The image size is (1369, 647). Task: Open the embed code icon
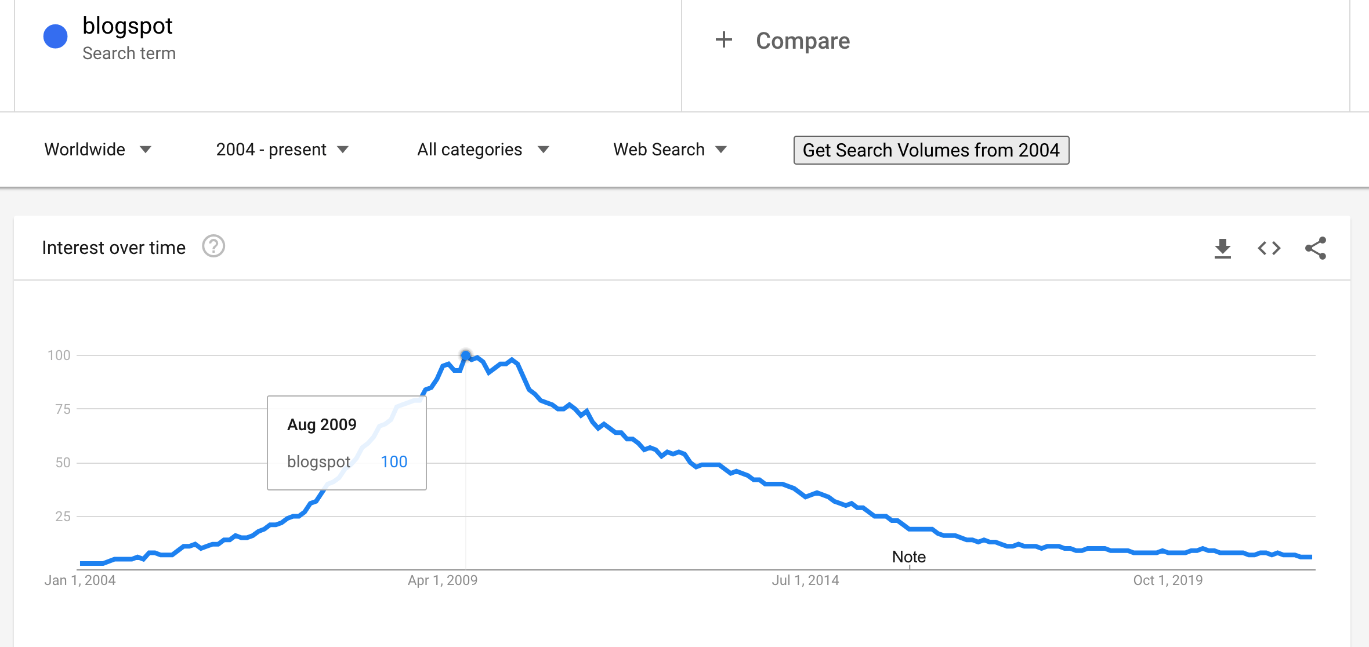[1269, 248]
